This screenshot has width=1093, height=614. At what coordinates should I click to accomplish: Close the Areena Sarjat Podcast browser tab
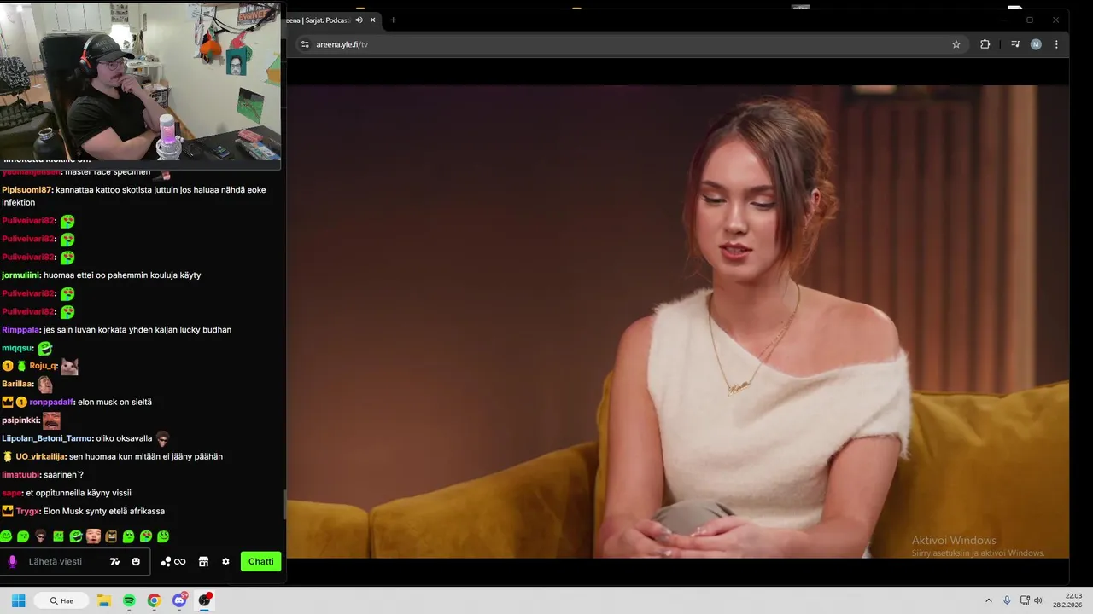point(372,20)
